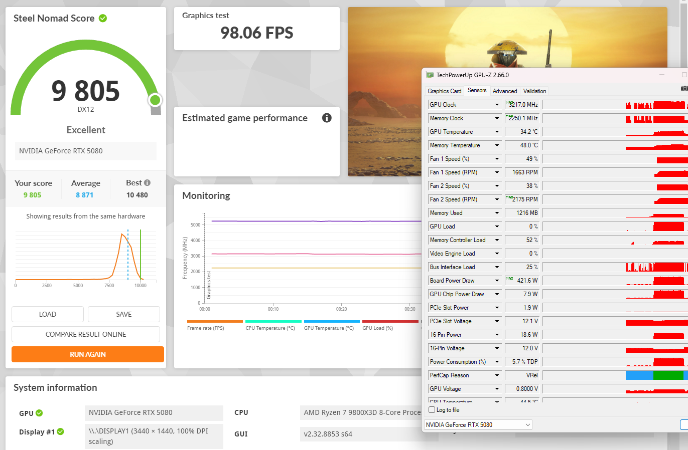Enable the Log to file checkbox
688x450 pixels.
coord(432,410)
